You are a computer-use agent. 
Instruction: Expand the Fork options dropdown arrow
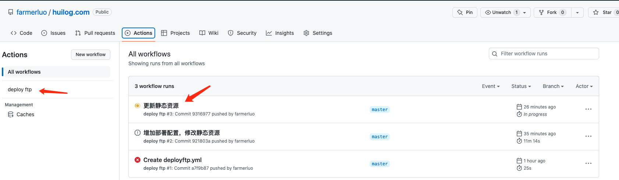click(577, 12)
